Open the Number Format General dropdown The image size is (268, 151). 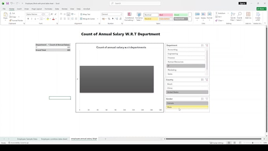(121, 14)
